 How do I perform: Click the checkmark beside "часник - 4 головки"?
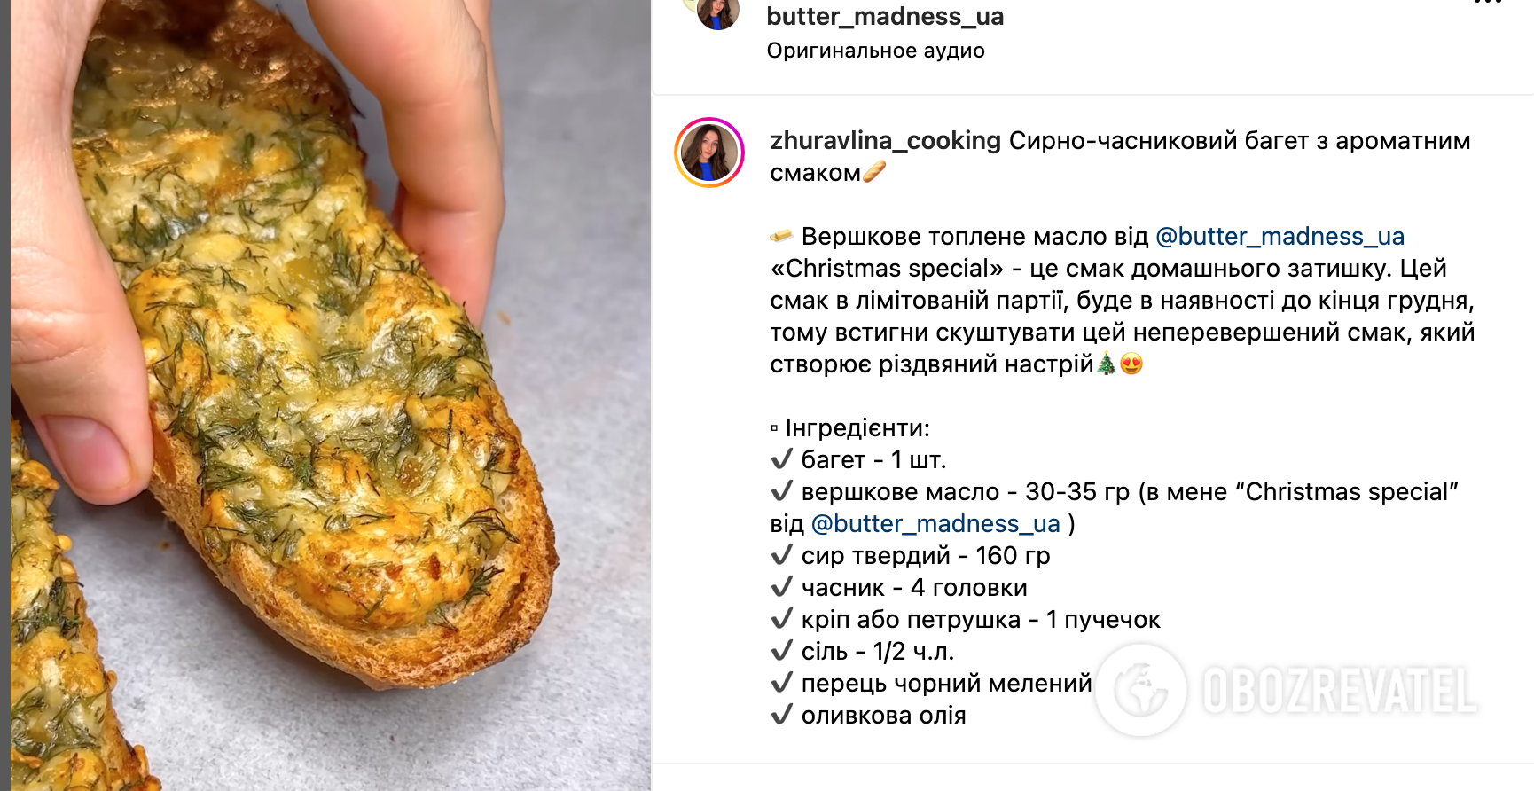(781, 587)
